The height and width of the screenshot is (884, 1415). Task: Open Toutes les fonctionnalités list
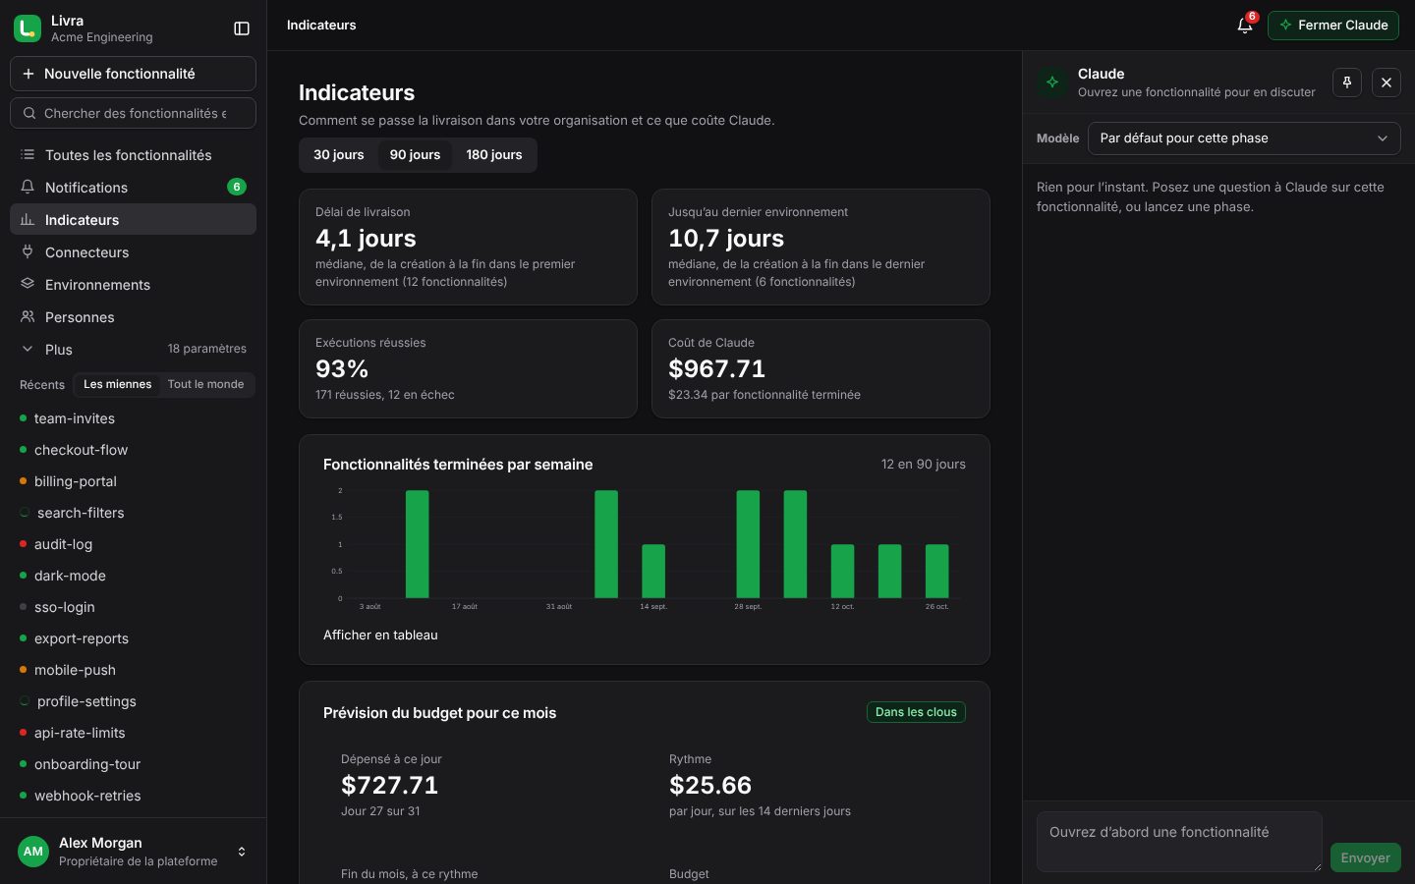point(133,155)
